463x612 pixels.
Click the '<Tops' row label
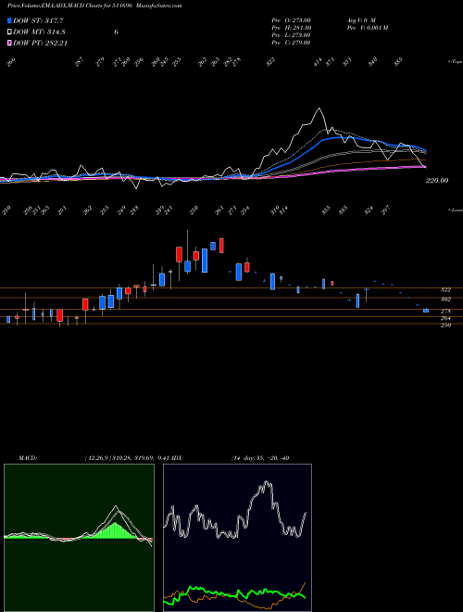coord(455,62)
